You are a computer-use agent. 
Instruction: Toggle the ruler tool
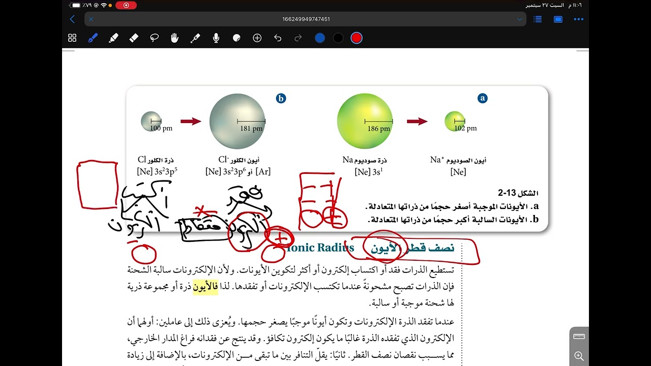pyautogui.click(x=579, y=337)
